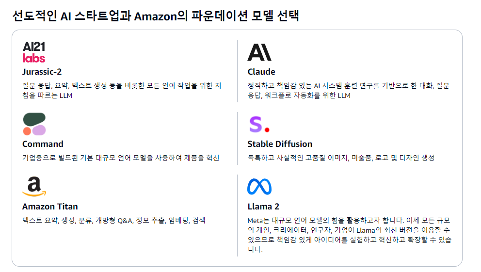The image size is (481, 272).
Task: Click the Jurassic-2 description text
Action: click(x=122, y=91)
